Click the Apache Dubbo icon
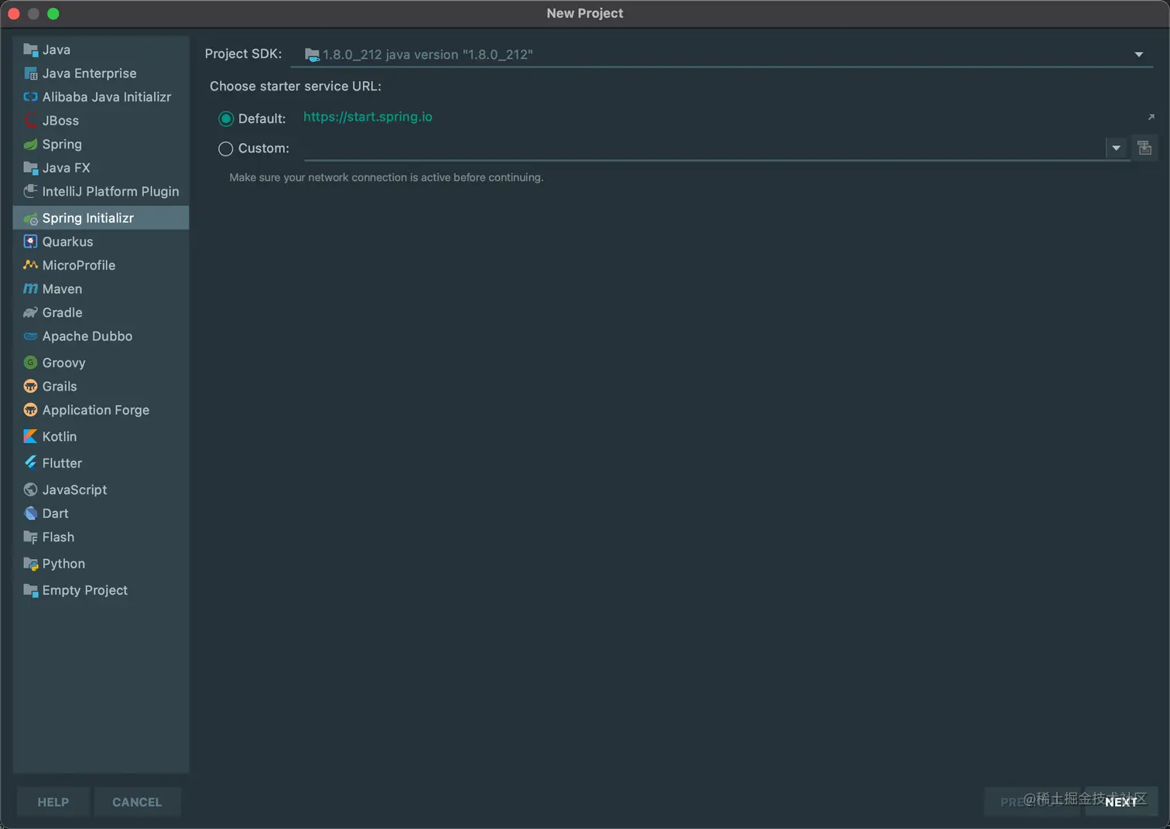 tap(31, 336)
